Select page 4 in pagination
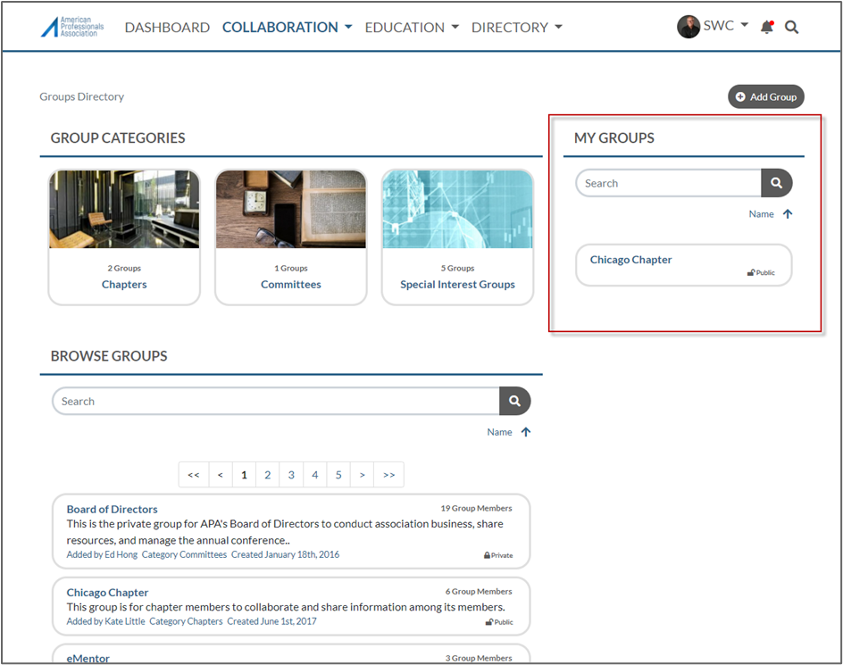 click(x=315, y=475)
